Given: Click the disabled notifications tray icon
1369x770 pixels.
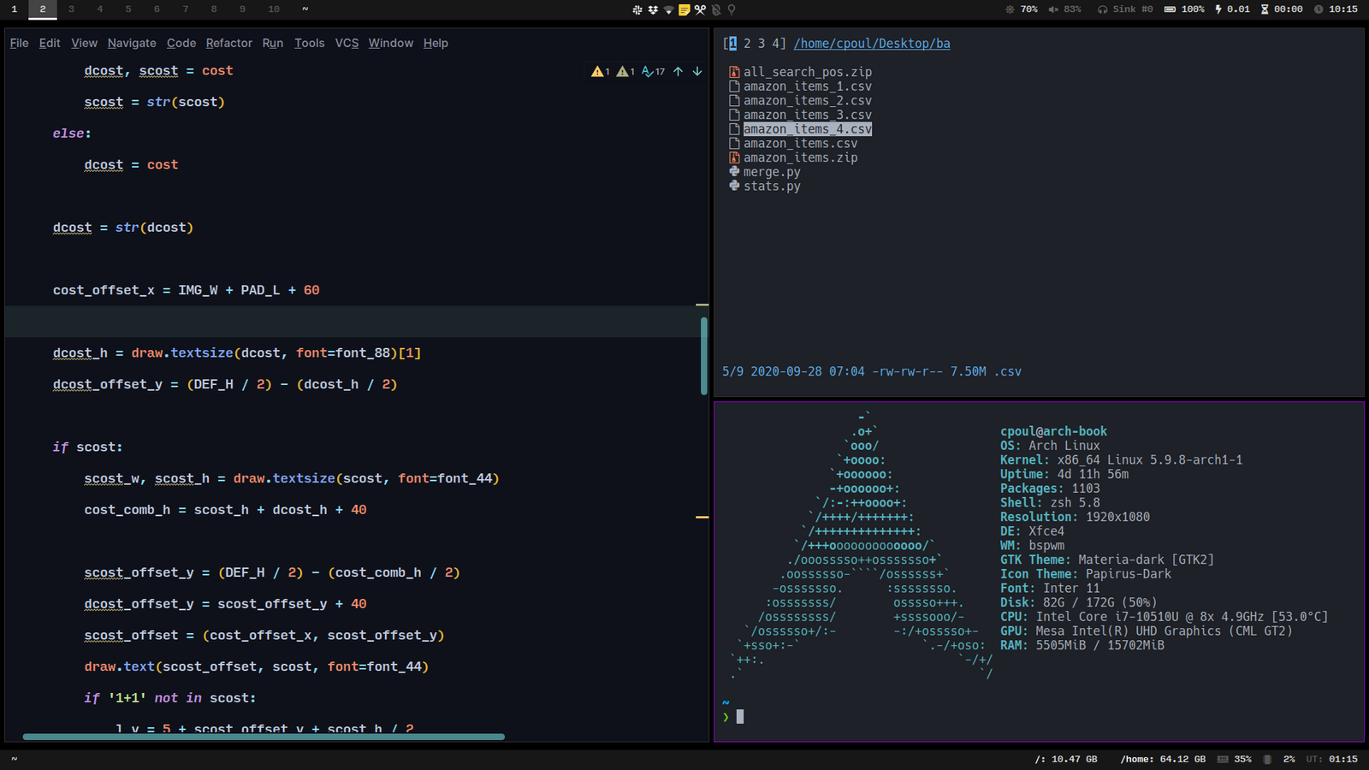Looking at the screenshot, I should click(716, 9).
